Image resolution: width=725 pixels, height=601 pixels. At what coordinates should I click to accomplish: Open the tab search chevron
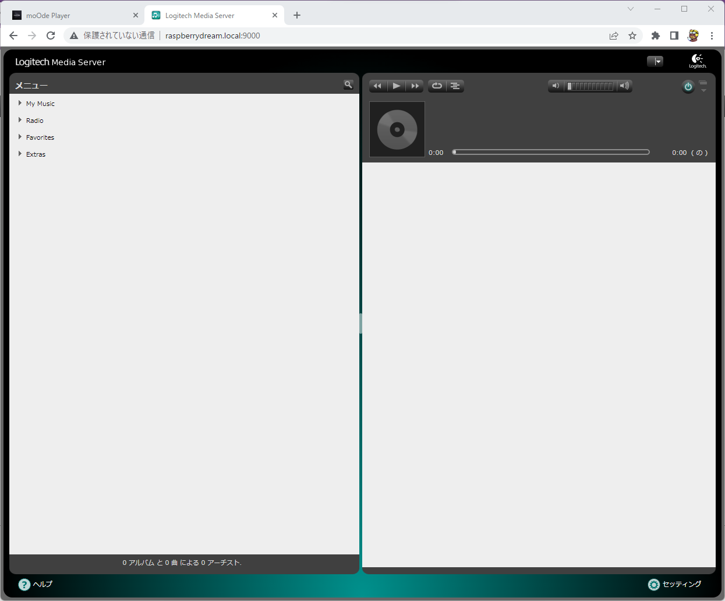coord(631,9)
